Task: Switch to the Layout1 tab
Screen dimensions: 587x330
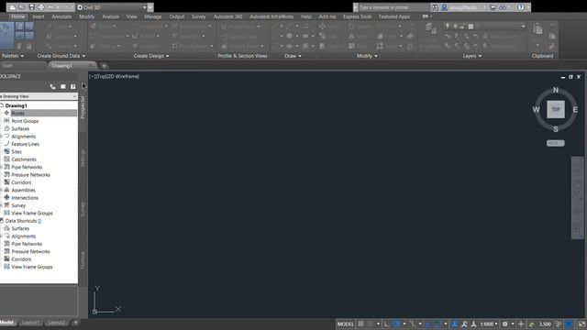Action: click(x=30, y=322)
